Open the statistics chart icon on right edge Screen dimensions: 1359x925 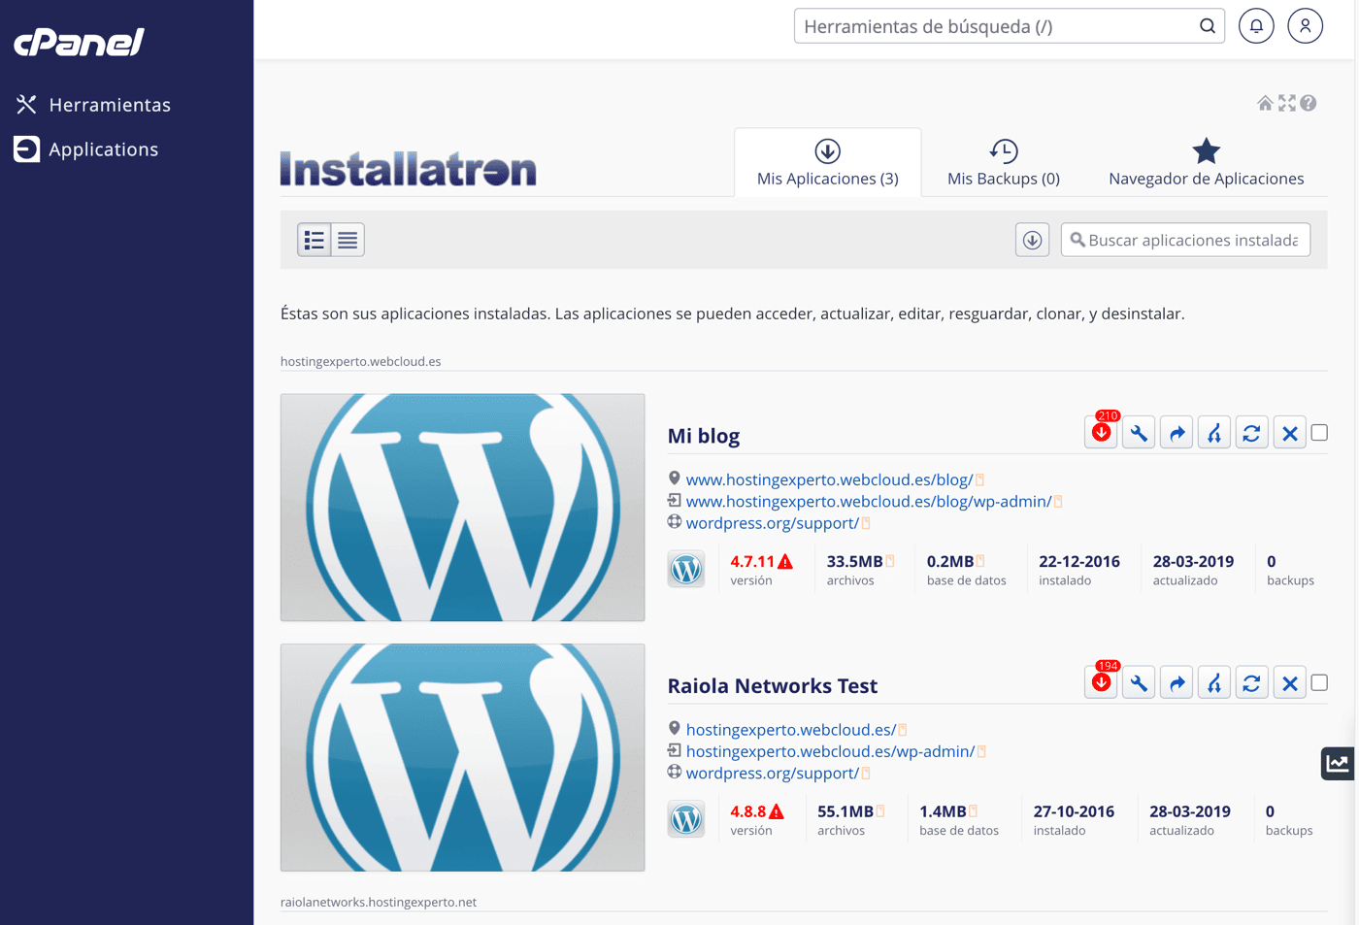pyautogui.click(x=1338, y=764)
